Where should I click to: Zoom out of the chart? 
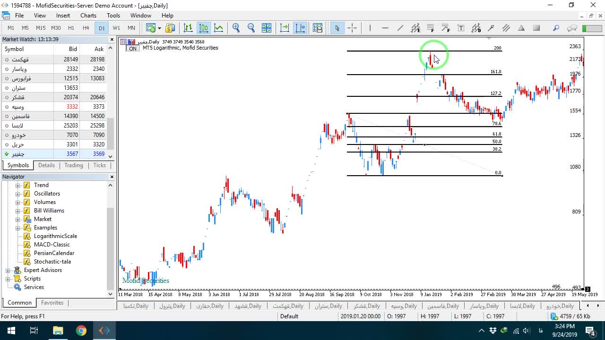pyautogui.click(x=251, y=28)
